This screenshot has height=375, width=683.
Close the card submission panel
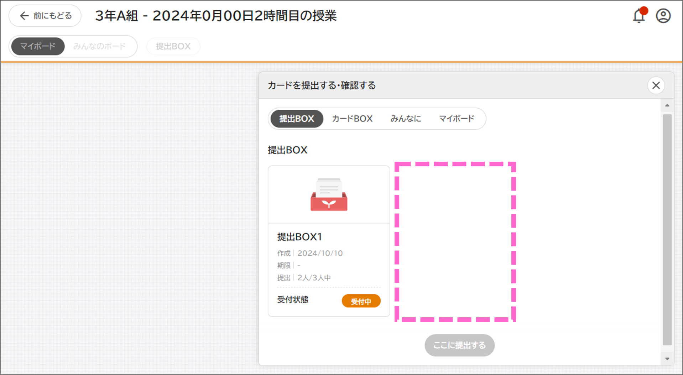pos(656,85)
